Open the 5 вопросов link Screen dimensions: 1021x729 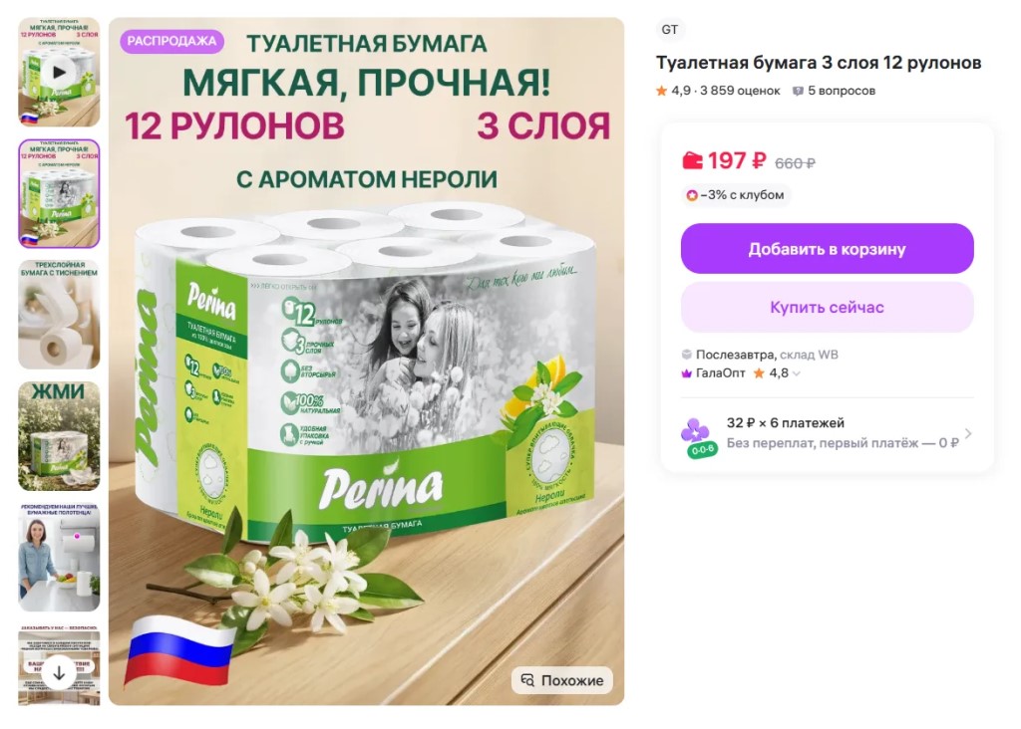coord(842,91)
